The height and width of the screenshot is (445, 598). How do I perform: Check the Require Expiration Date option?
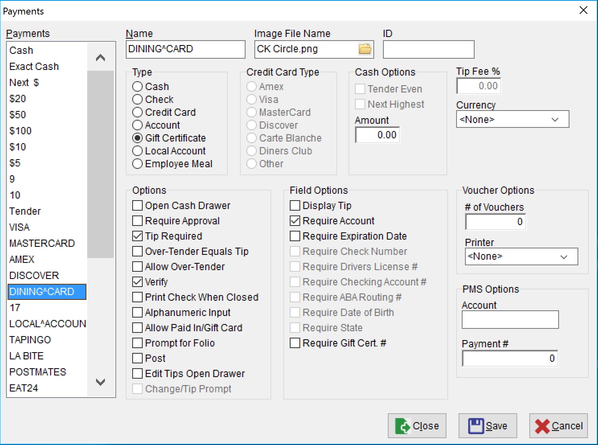tap(295, 236)
